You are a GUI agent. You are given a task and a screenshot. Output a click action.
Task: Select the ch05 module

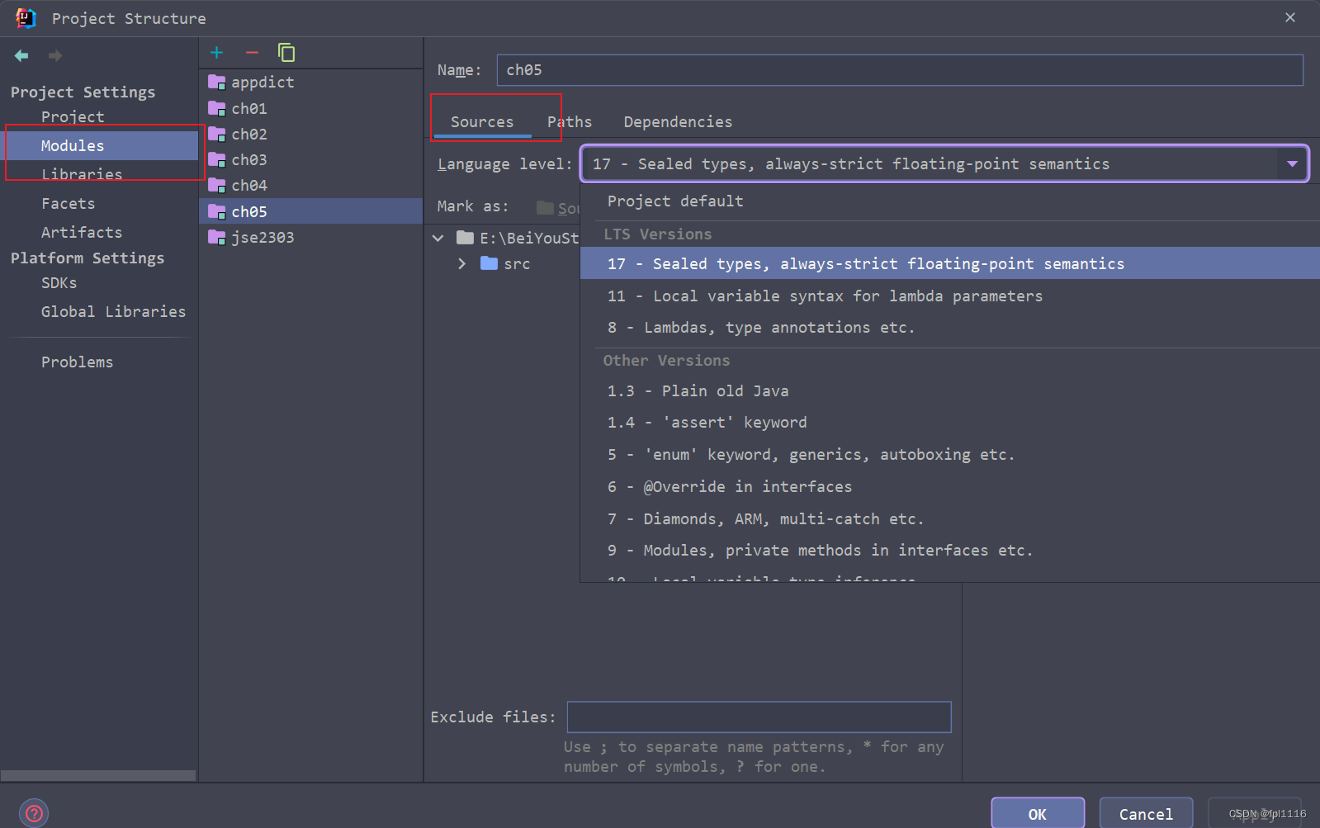pyautogui.click(x=310, y=211)
